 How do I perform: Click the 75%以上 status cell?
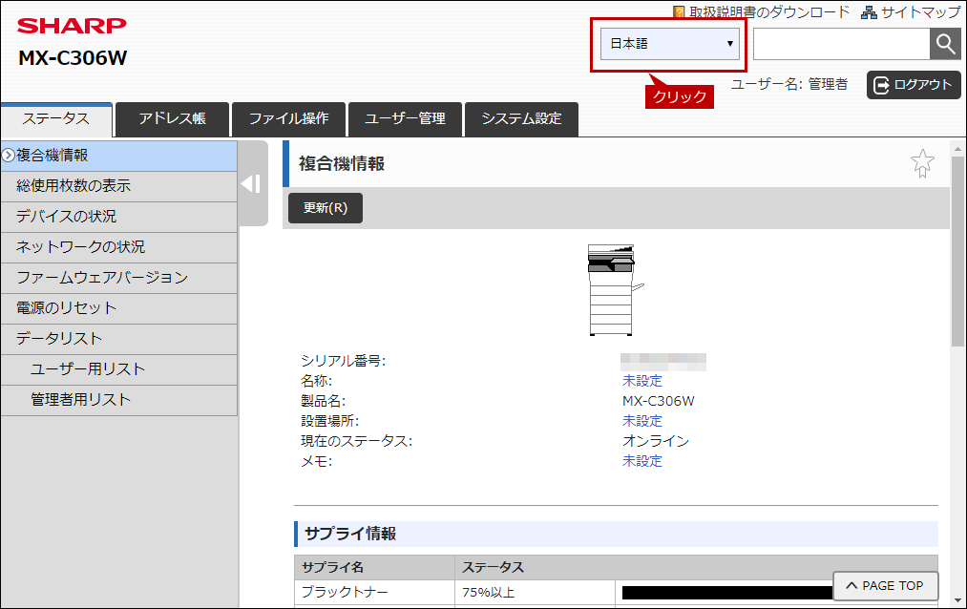pos(535,593)
